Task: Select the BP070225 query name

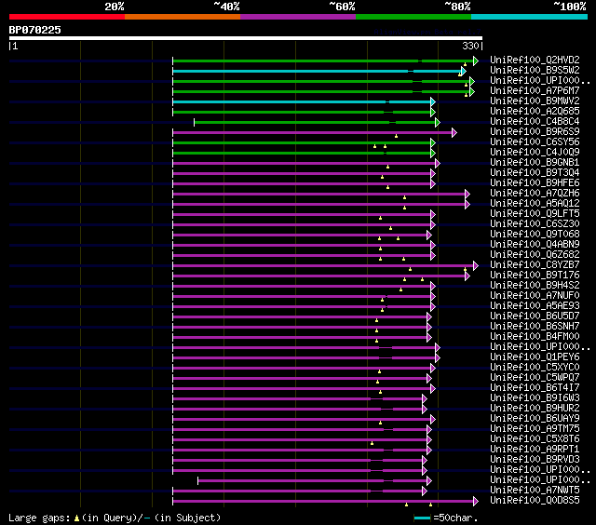Action: [x=35, y=30]
